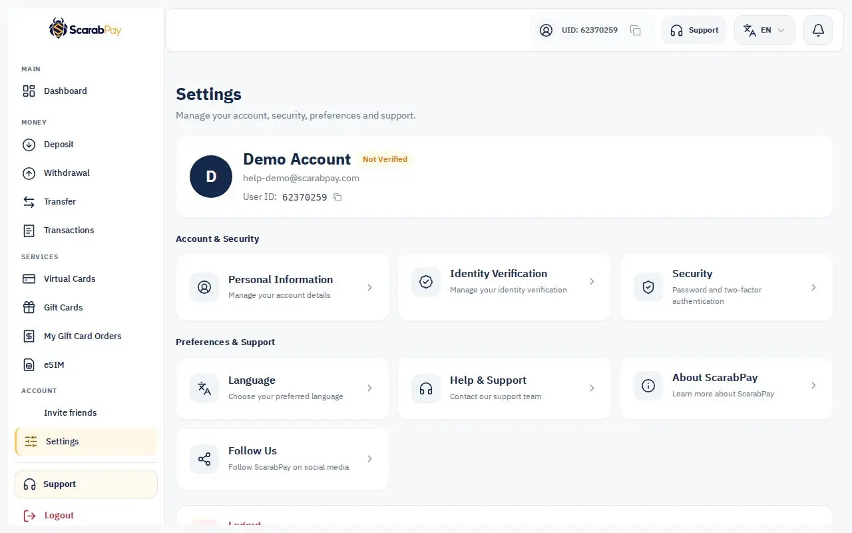Click the sidebar Support button

coord(86,484)
